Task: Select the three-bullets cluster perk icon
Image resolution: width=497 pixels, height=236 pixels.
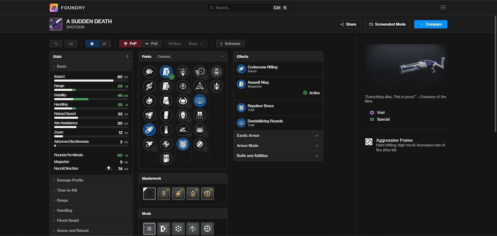Action: pos(200,115)
